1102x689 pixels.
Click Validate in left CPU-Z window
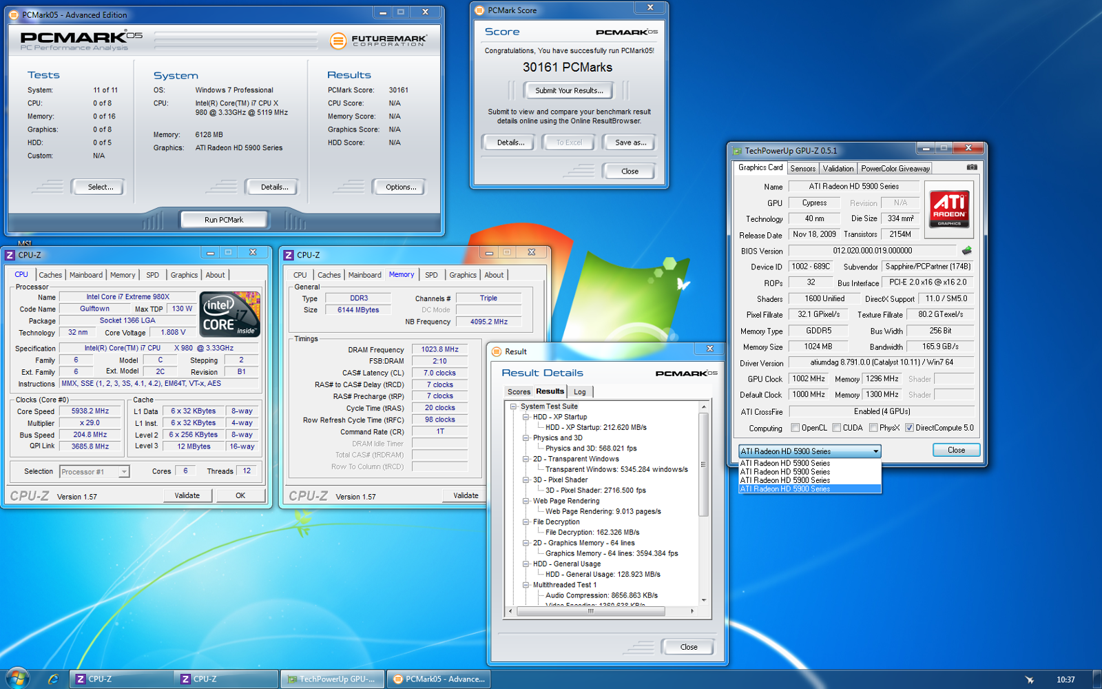click(187, 495)
